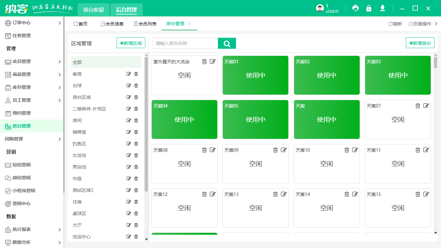441x248 pixels.
Task: Delete the 室外露天的大洗浴 room card
Action: point(204,62)
